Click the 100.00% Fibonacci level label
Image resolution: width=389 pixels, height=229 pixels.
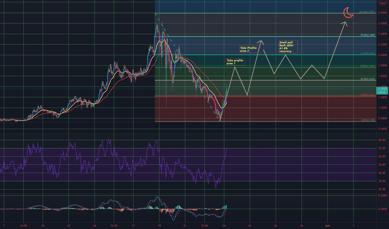click(x=367, y=12)
